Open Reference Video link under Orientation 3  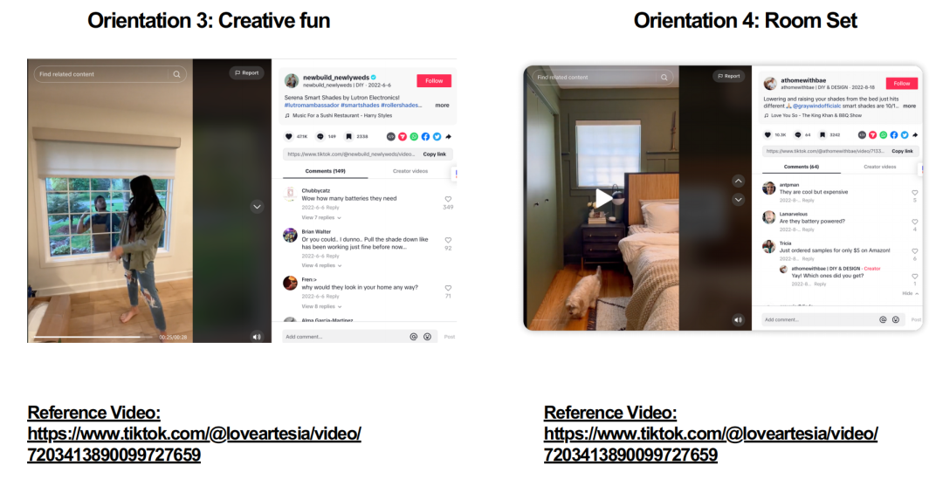click(x=194, y=444)
